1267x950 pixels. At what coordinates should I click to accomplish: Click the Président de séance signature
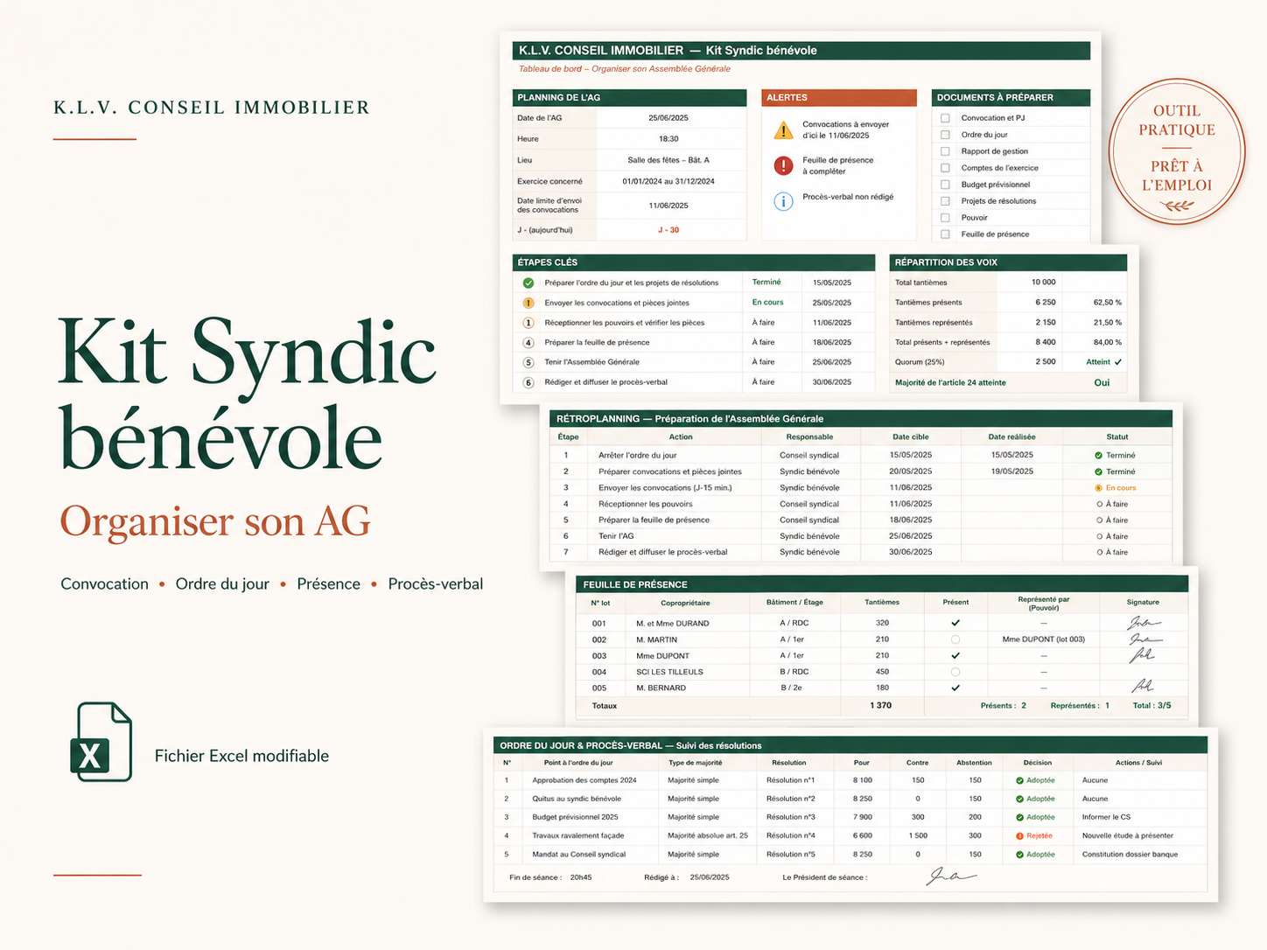pos(951,876)
